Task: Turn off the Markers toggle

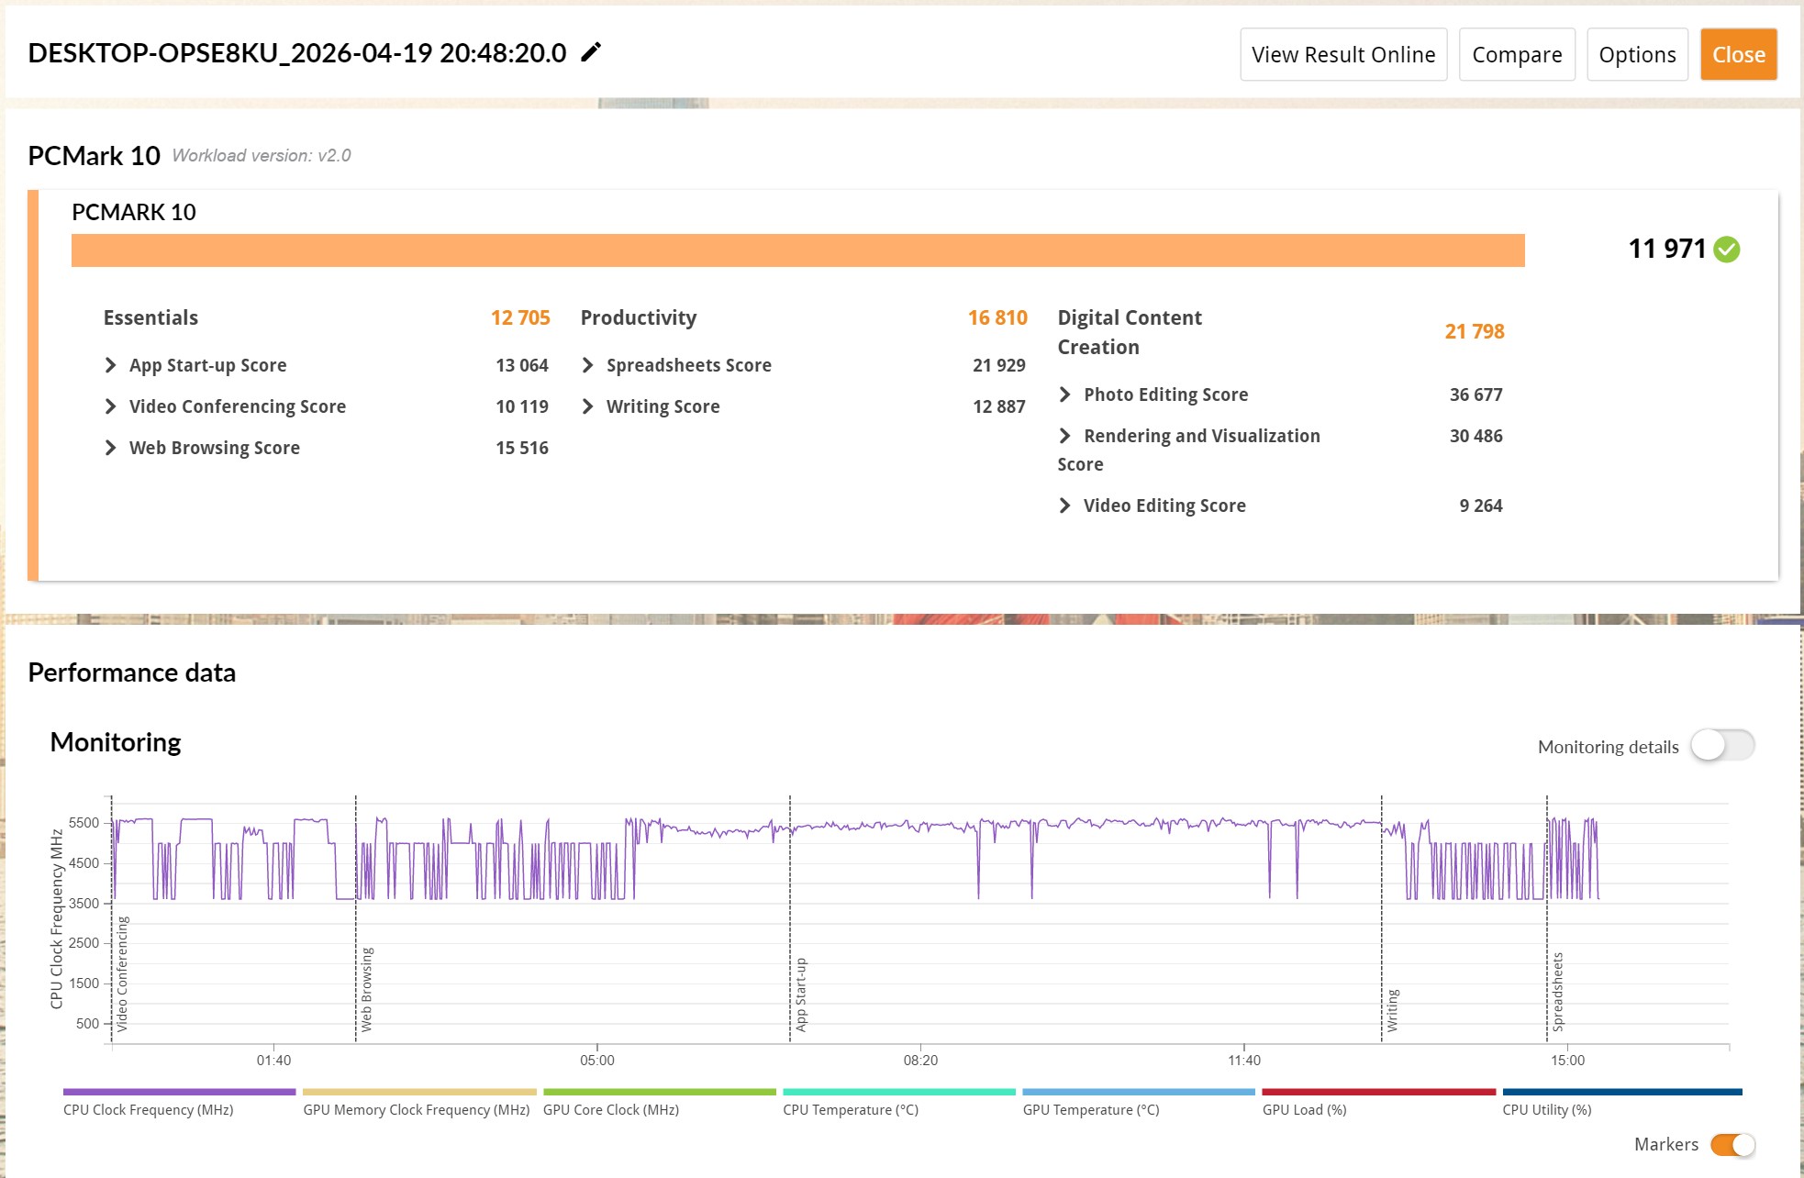Action: tap(1732, 1145)
